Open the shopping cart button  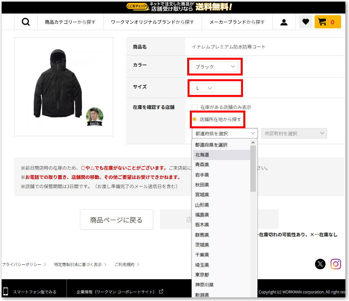click(x=328, y=22)
